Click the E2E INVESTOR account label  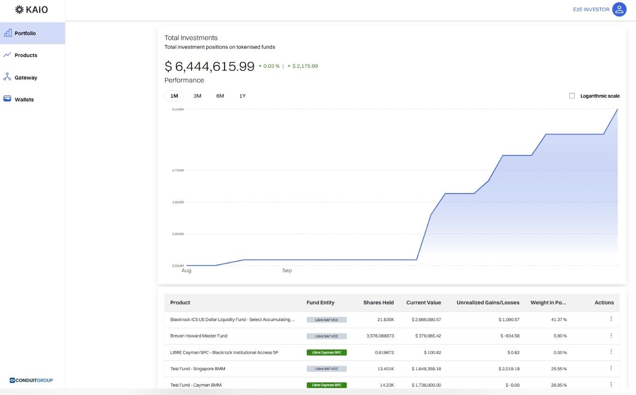591,9
